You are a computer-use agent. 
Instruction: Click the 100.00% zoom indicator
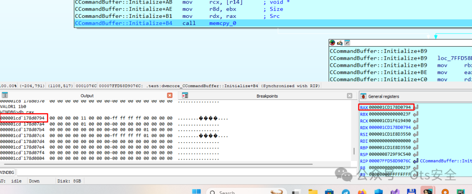(x=9, y=86)
